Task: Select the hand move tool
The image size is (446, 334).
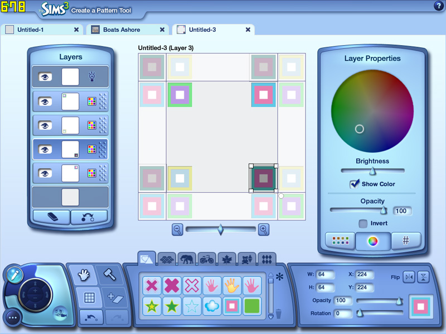Action: click(x=84, y=274)
